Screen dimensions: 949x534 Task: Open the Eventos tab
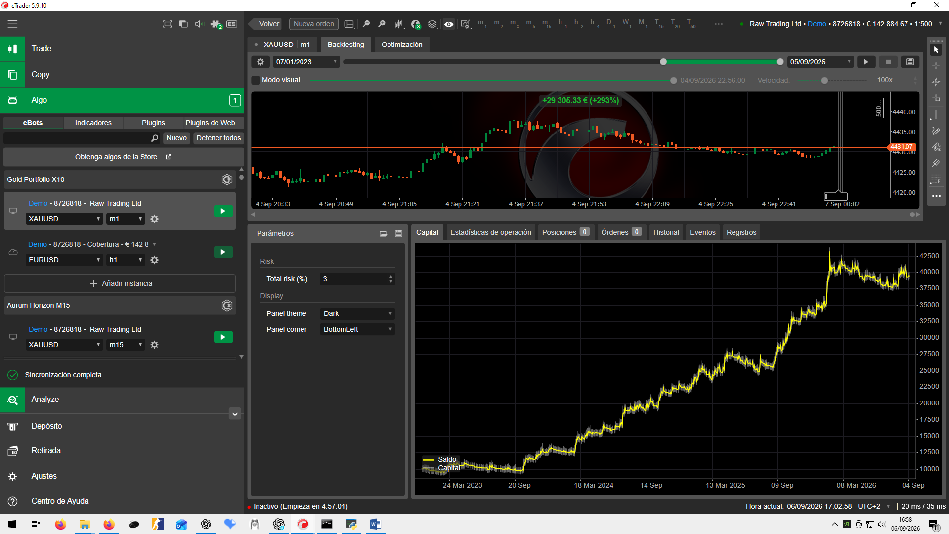click(x=702, y=232)
